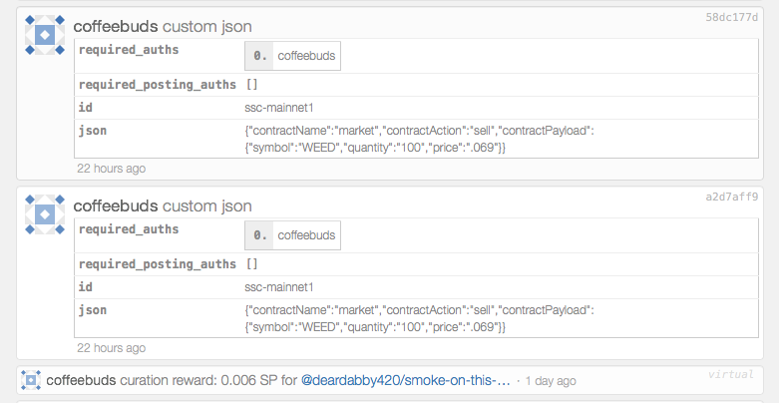Click coffeebuds required_auths entry in first block
This screenshot has height=403, width=779.
(x=306, y=56)
